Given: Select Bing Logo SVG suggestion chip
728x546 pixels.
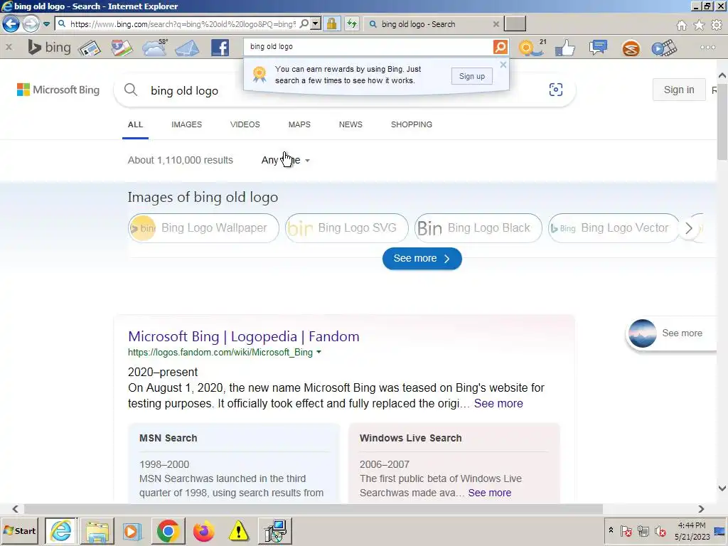Looking at the screenshot, I should [x=346, y=228].
